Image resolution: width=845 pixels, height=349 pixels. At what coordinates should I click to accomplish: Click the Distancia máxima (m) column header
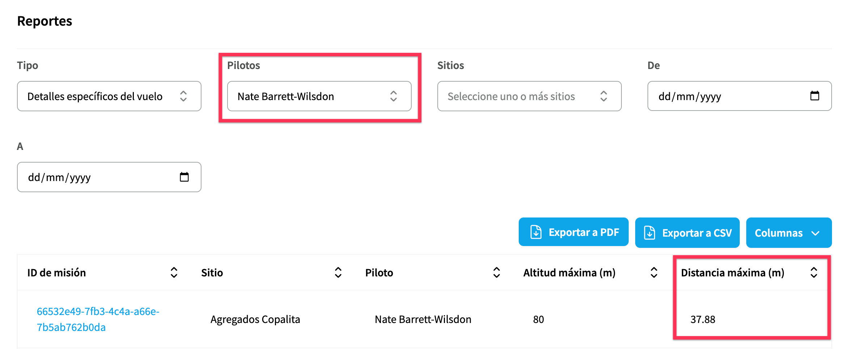click(x=733, y=272)
